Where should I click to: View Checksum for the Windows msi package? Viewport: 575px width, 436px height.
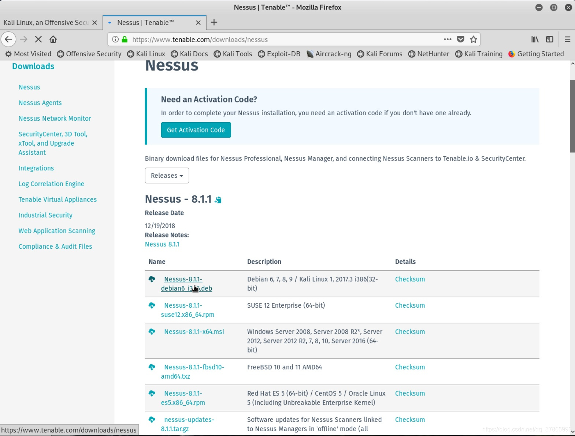(x=410, y=332)
